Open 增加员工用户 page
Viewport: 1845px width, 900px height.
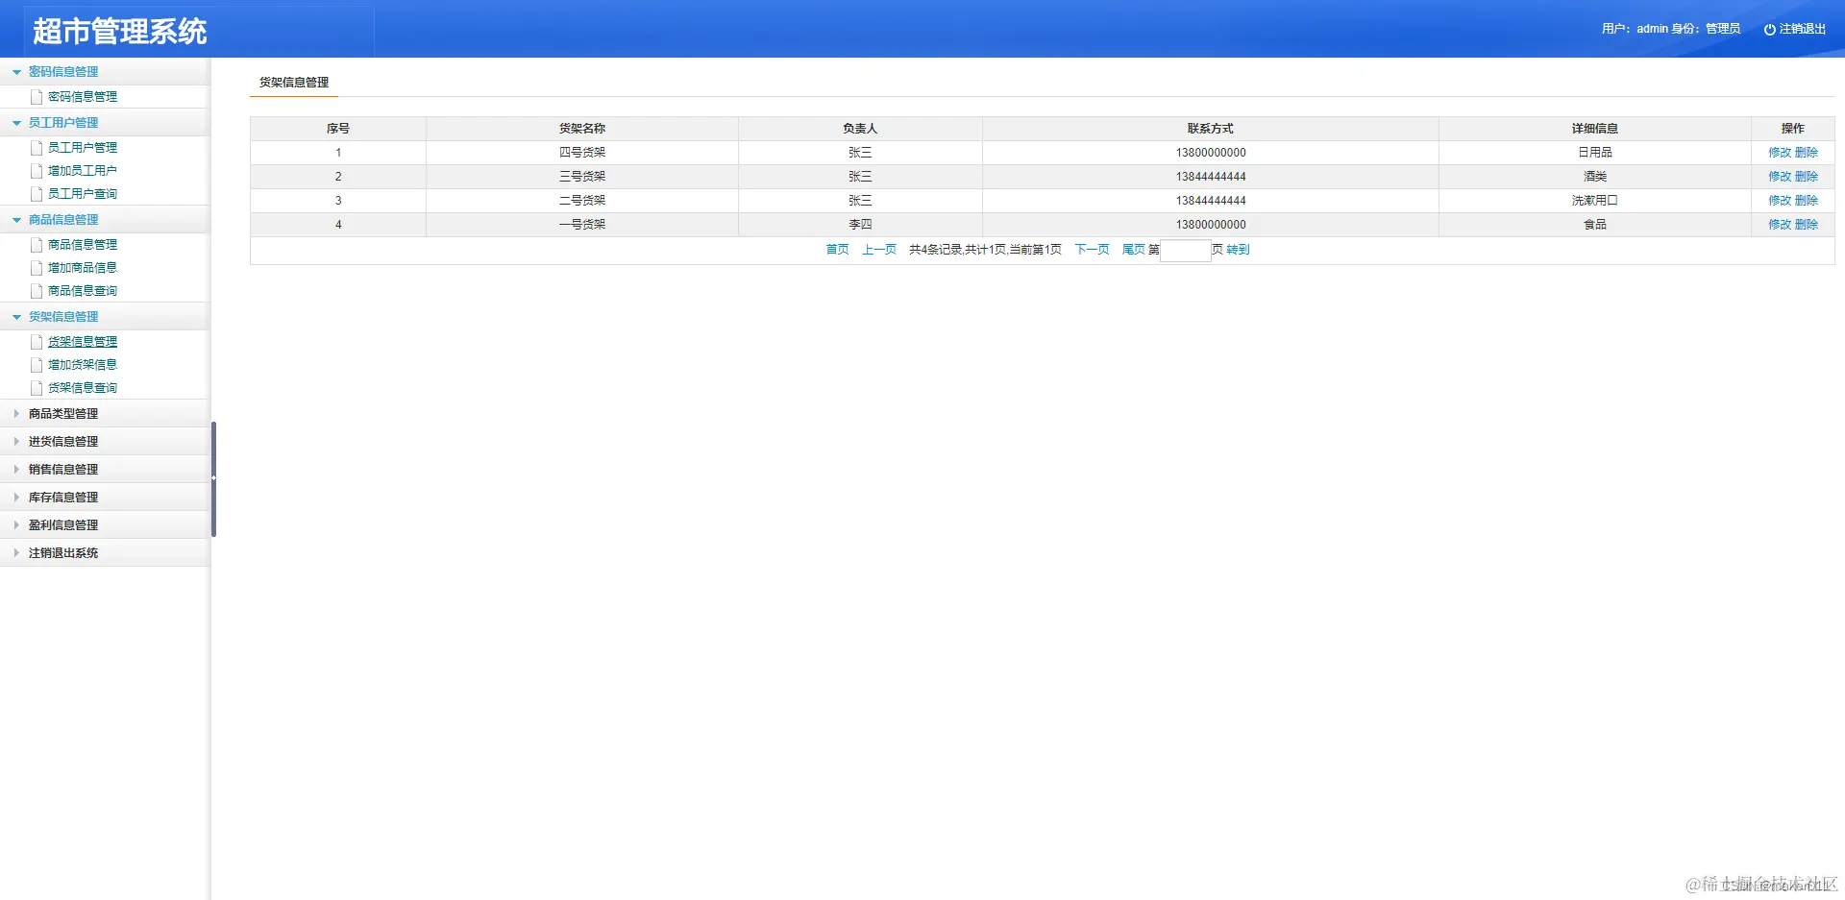(83, 171)
